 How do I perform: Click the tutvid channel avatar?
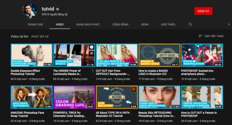click(29, 11)
